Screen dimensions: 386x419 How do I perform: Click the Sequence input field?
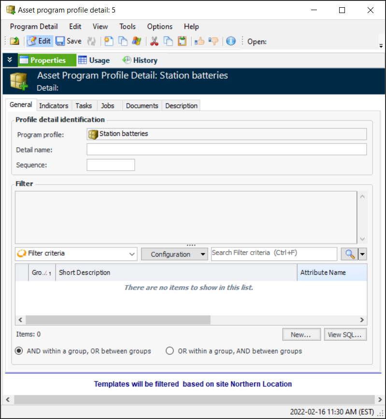[111, 165]
